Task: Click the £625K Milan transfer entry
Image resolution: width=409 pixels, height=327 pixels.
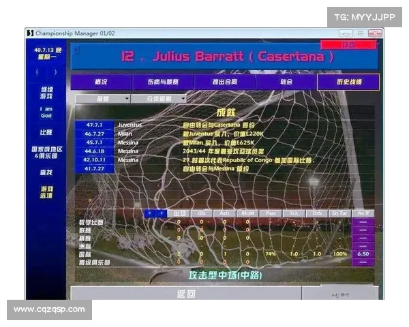Action: click(218, 142)
